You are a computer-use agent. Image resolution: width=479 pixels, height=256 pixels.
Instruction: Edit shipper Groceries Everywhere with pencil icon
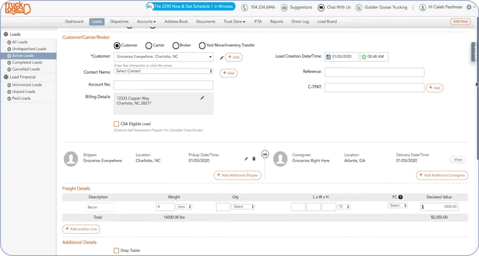pos(246,159)
